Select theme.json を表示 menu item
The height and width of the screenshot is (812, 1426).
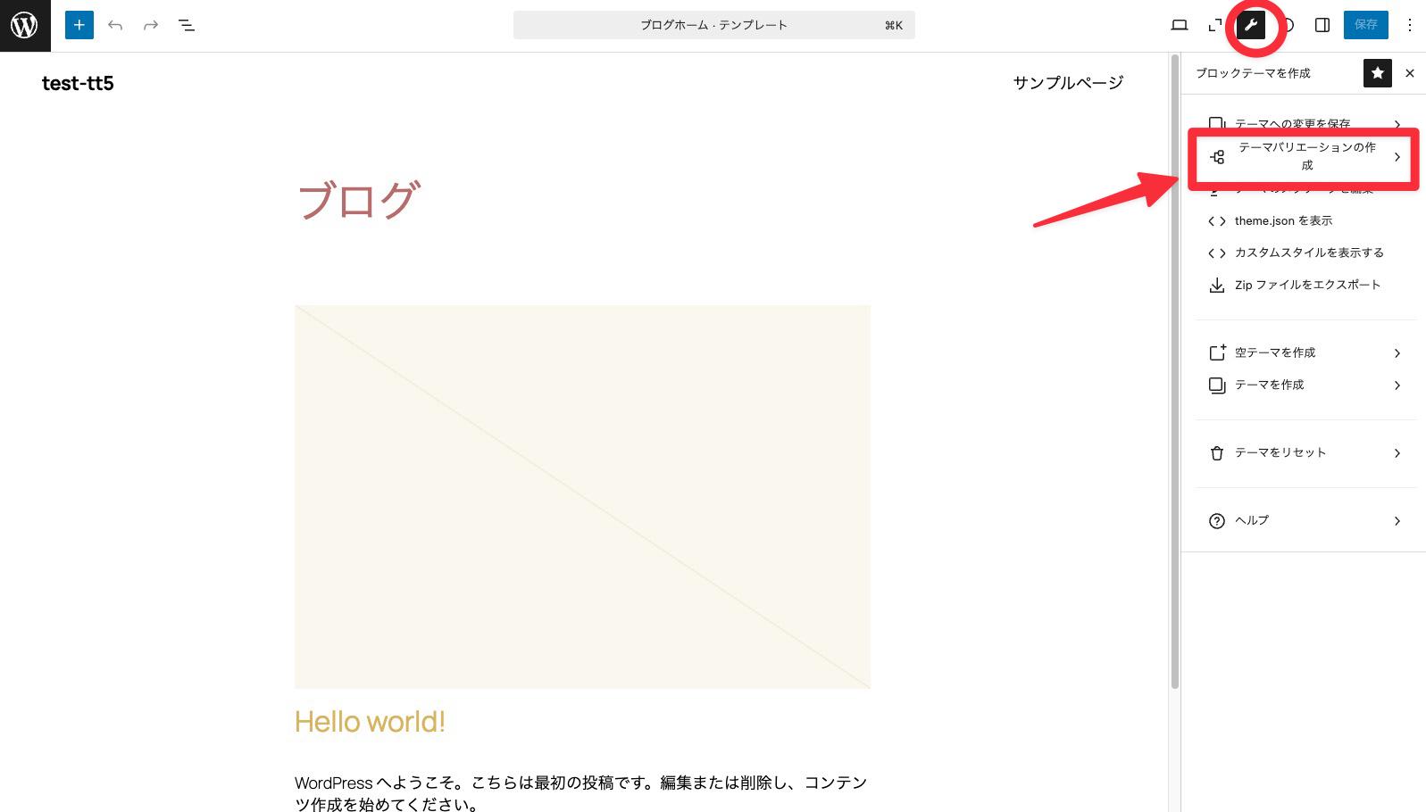pyautogui.click(x=1283, y=220)
